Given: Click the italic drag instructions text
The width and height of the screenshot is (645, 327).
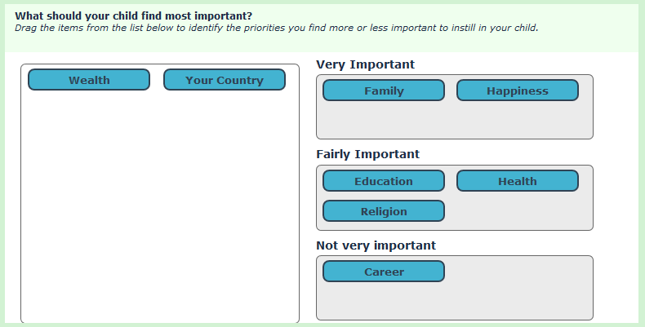Looking at the screenshot, I should tap(276, 27).
